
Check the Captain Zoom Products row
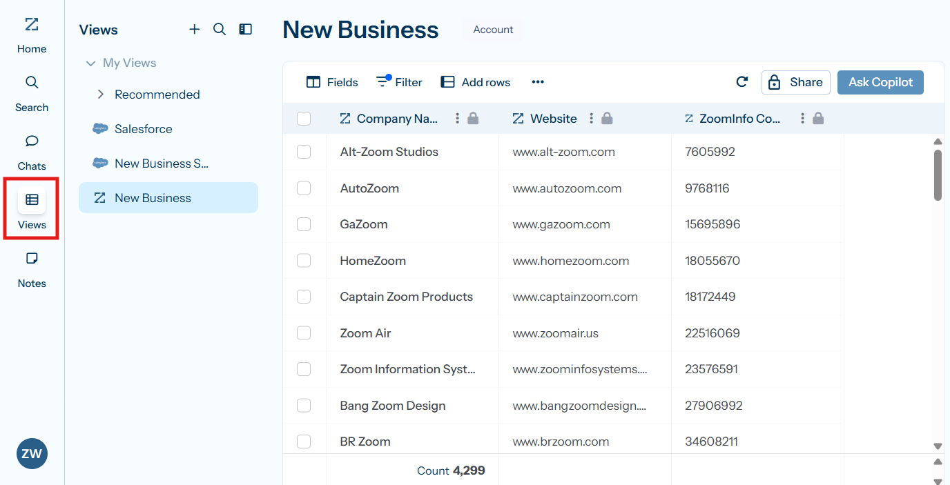(x=304, y=297)
